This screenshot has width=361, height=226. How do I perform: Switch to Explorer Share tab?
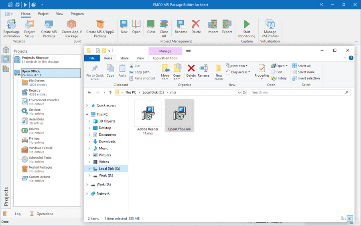(124, 58)
